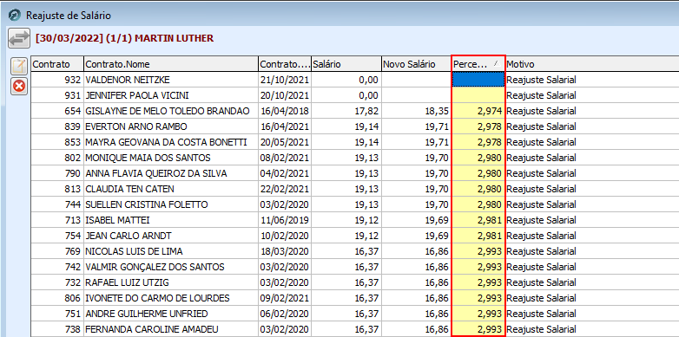679x337 pixels.
Task: Click Reajuste Salarial motivo for FERNANDA CAROLINE AMADEU
Action: tap(541, 329)
